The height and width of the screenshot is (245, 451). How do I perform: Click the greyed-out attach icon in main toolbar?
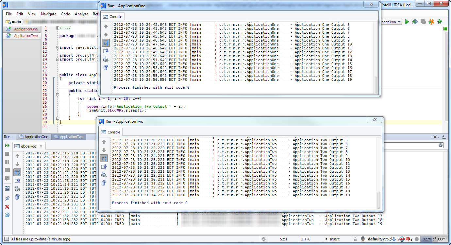(423, 22)
